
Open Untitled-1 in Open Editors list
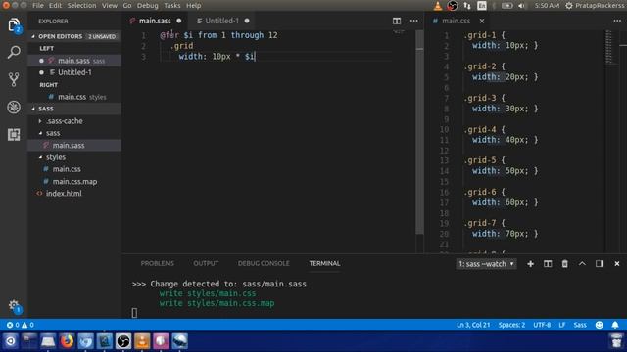(74, 72)
